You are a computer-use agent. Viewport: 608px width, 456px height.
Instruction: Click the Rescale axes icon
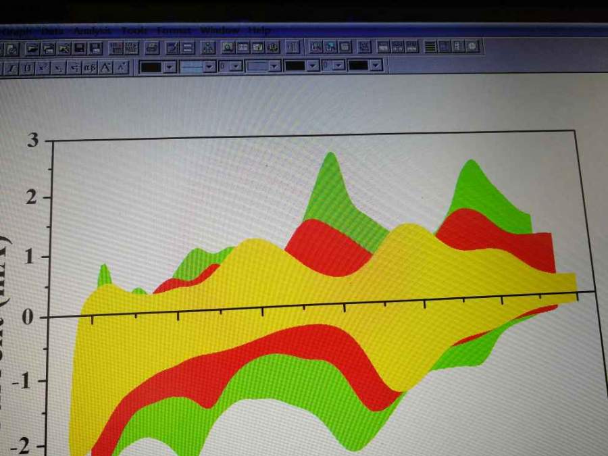(x=364, y=47)
